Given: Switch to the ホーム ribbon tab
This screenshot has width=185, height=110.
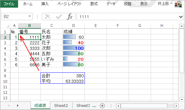Looking at the screenshot, I should (x=28, y=4).
